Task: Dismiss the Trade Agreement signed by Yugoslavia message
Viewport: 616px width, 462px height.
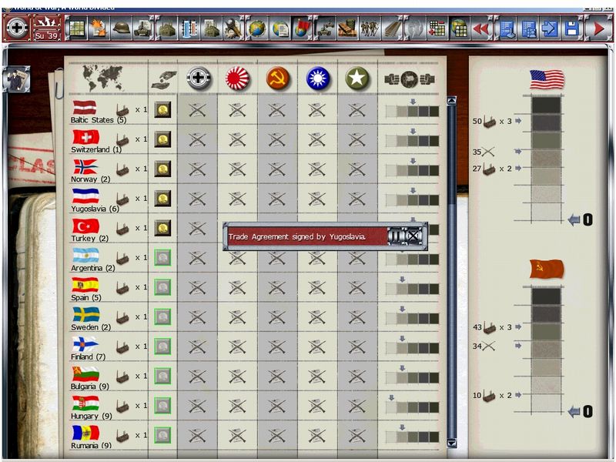Action: 413,236
